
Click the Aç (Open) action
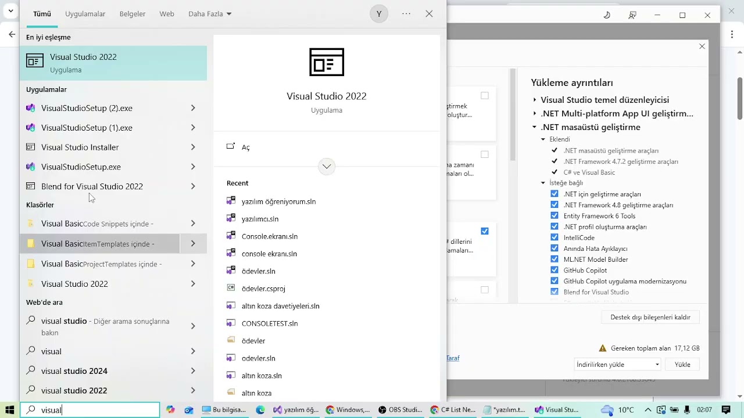238,147
